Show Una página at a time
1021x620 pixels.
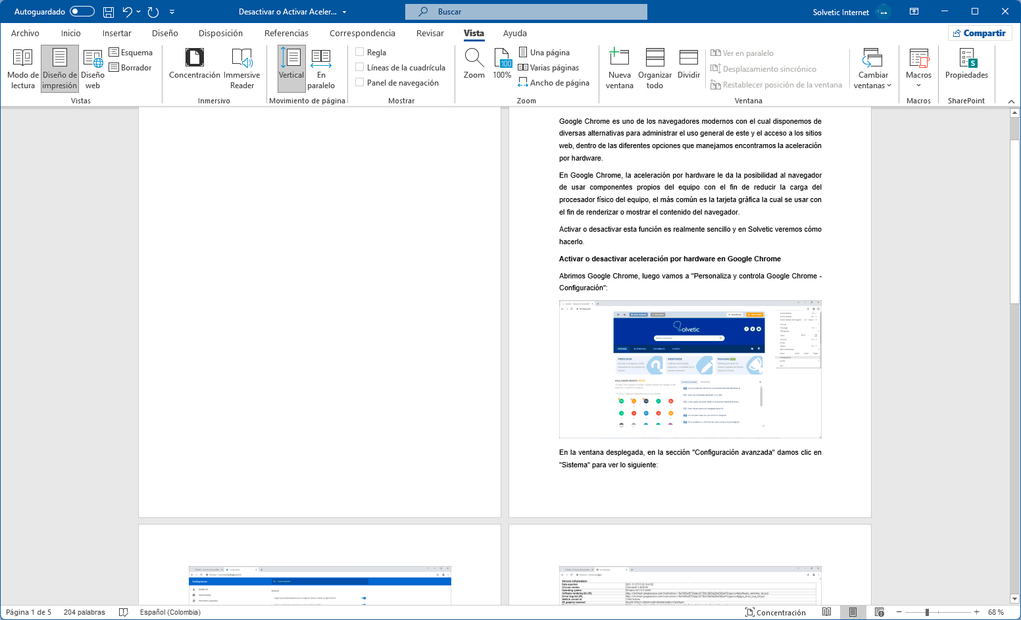(x=544, y=53)
